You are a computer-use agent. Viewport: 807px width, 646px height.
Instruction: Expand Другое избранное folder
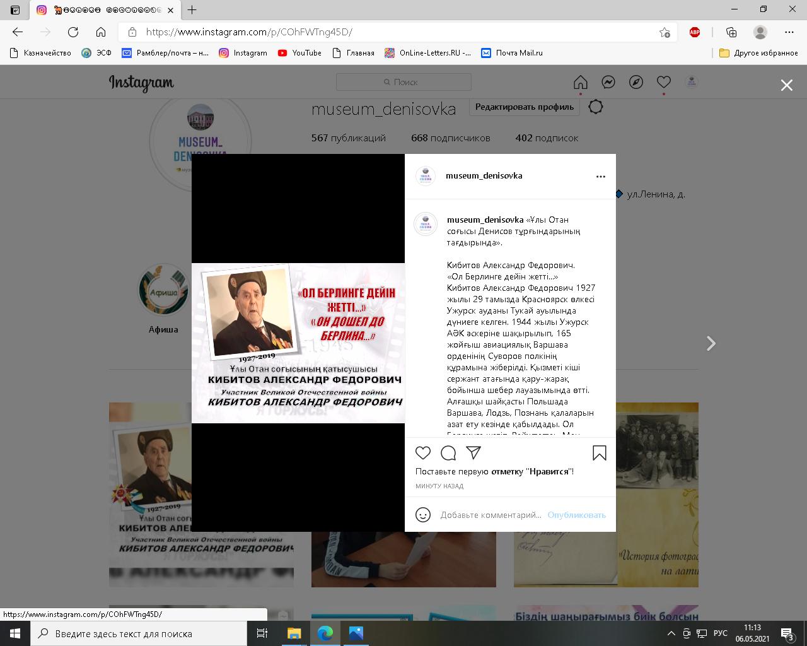pos(759,53)
